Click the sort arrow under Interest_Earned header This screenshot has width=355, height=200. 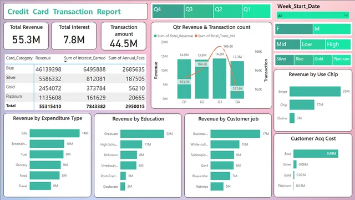[x=65, y=62]
